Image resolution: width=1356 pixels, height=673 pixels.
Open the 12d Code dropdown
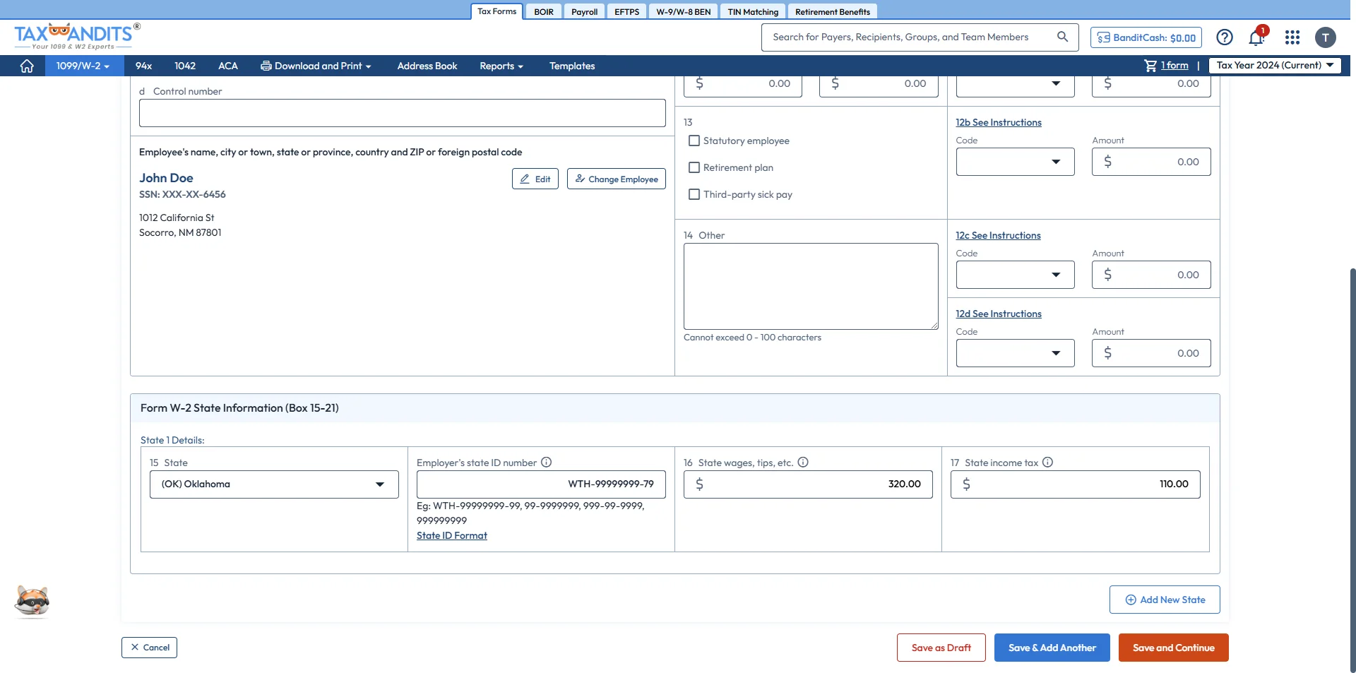click(x=1015, y=353)
